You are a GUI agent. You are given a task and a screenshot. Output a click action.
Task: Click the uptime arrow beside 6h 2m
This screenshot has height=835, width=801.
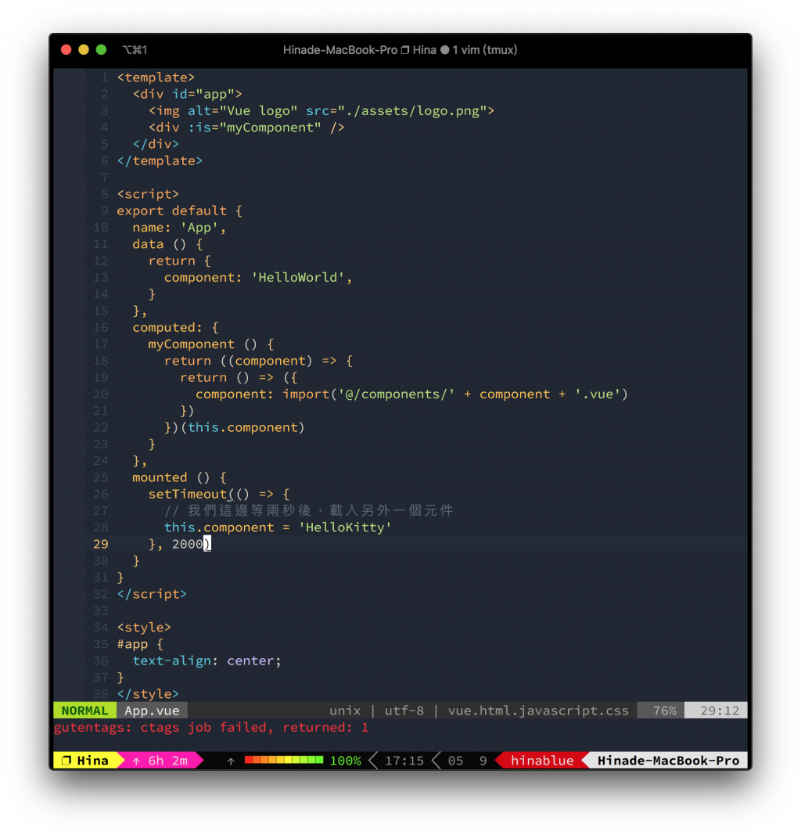coord(136,761)
